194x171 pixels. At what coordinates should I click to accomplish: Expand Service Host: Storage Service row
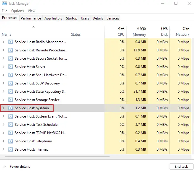click(4, 100)
